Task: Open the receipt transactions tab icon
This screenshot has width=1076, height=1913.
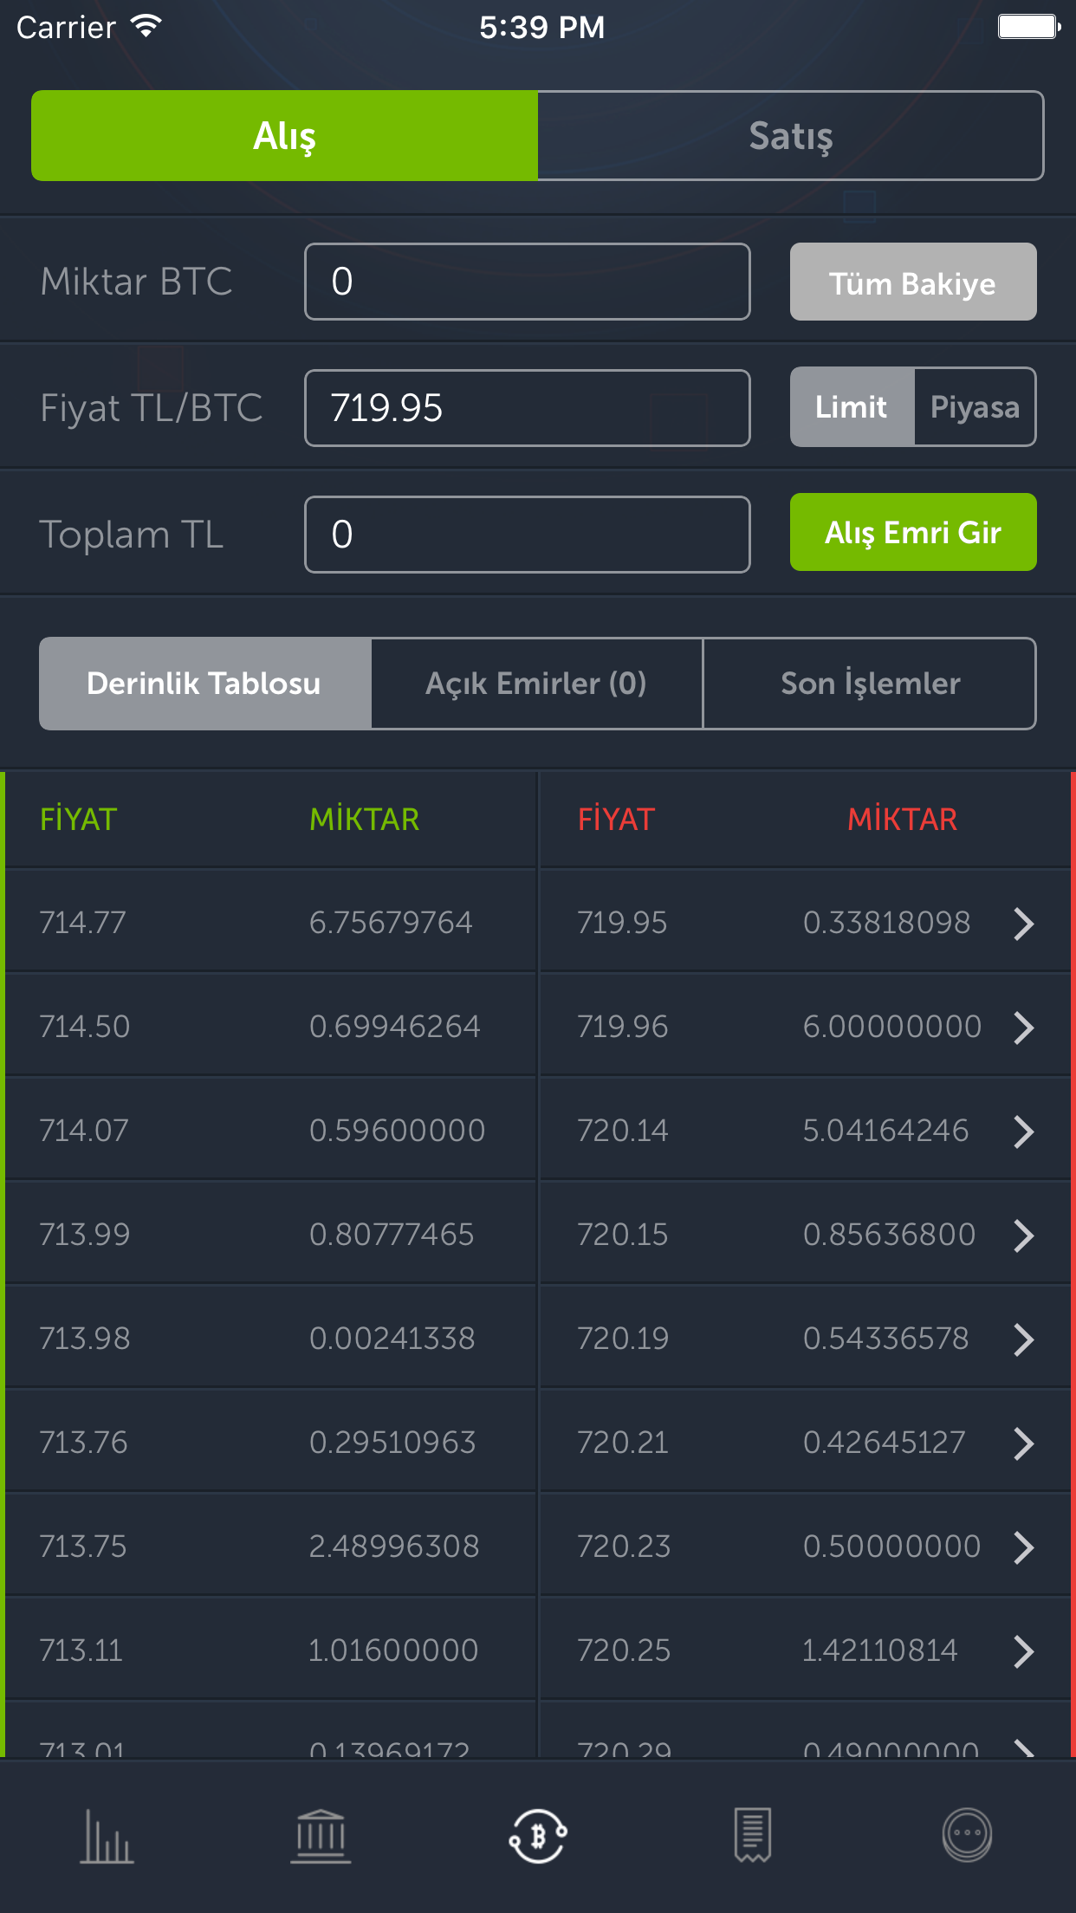Action: pyautogui.click(x=753, y=1836)
